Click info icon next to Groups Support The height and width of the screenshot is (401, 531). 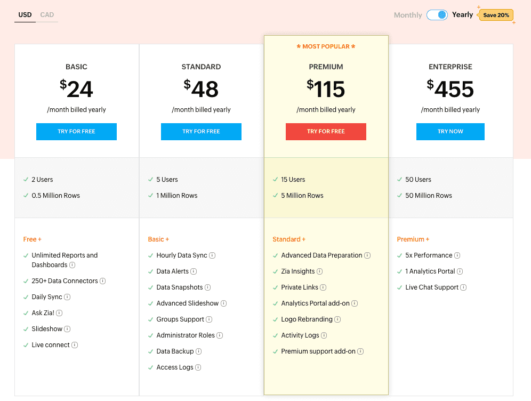tap(209, 319)
